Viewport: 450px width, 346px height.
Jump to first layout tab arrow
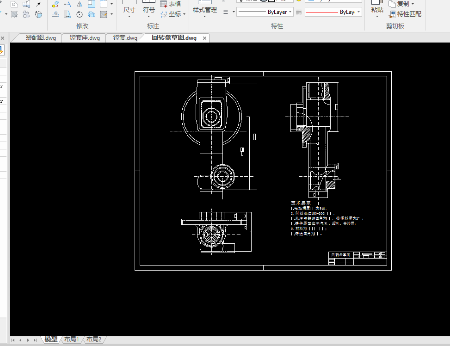point(13,340)
